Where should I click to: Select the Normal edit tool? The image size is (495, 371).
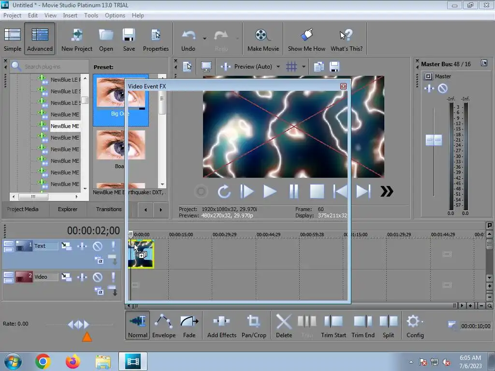click(x=138, y=326)
